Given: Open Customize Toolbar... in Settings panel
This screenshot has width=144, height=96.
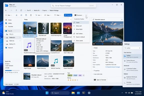Looking at the screenshot, I should (132, 69).
